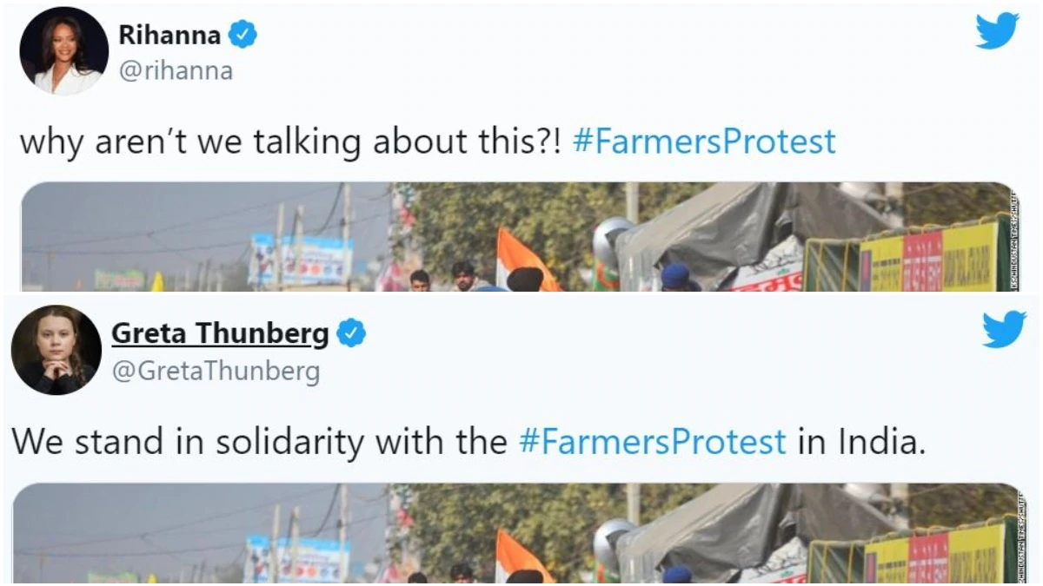Click the Twitter bird icon on Greta's tweet

(1004, 329)
